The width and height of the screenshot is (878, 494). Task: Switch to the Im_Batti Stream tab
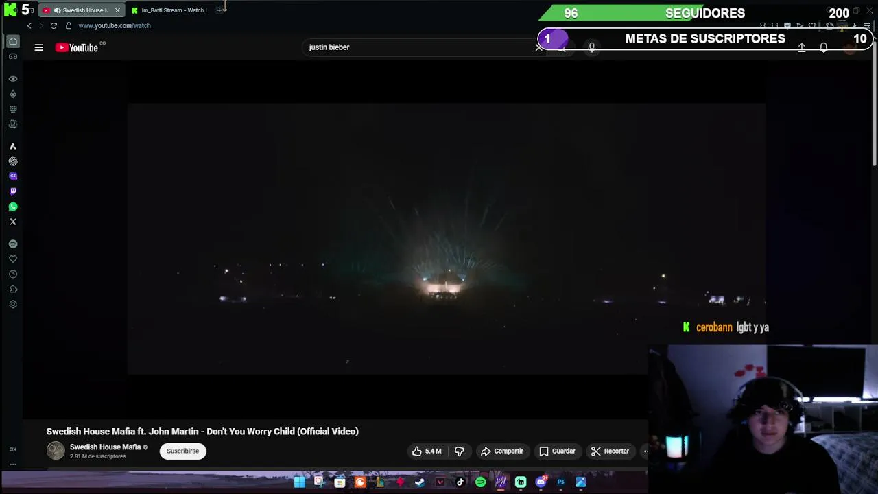point(169,10)
